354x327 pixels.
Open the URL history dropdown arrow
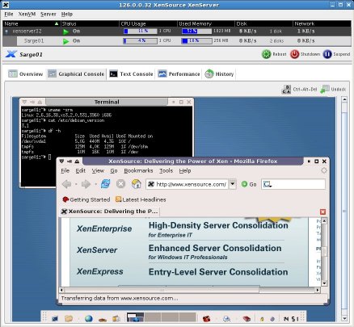coord(233,184)
